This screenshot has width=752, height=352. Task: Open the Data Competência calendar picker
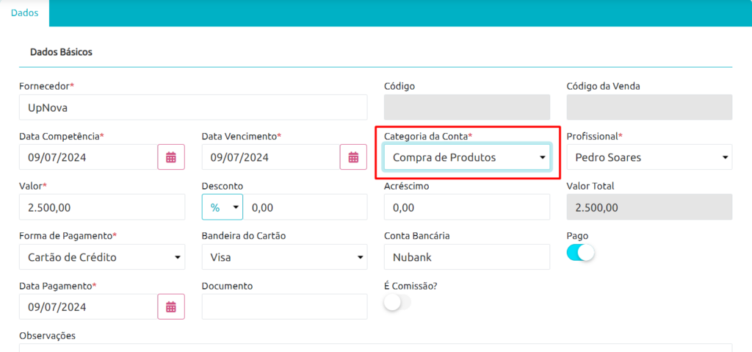tap(171, 157)
